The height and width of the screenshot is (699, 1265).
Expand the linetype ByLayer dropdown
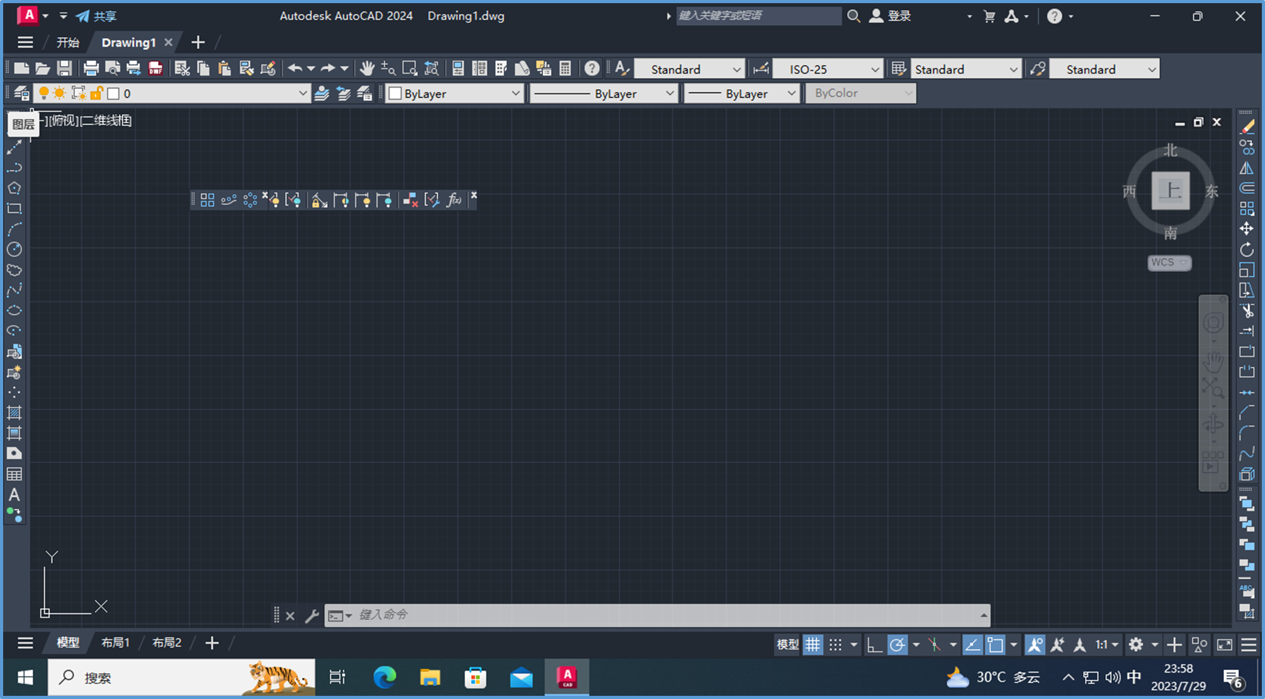(x=670, y=92)
